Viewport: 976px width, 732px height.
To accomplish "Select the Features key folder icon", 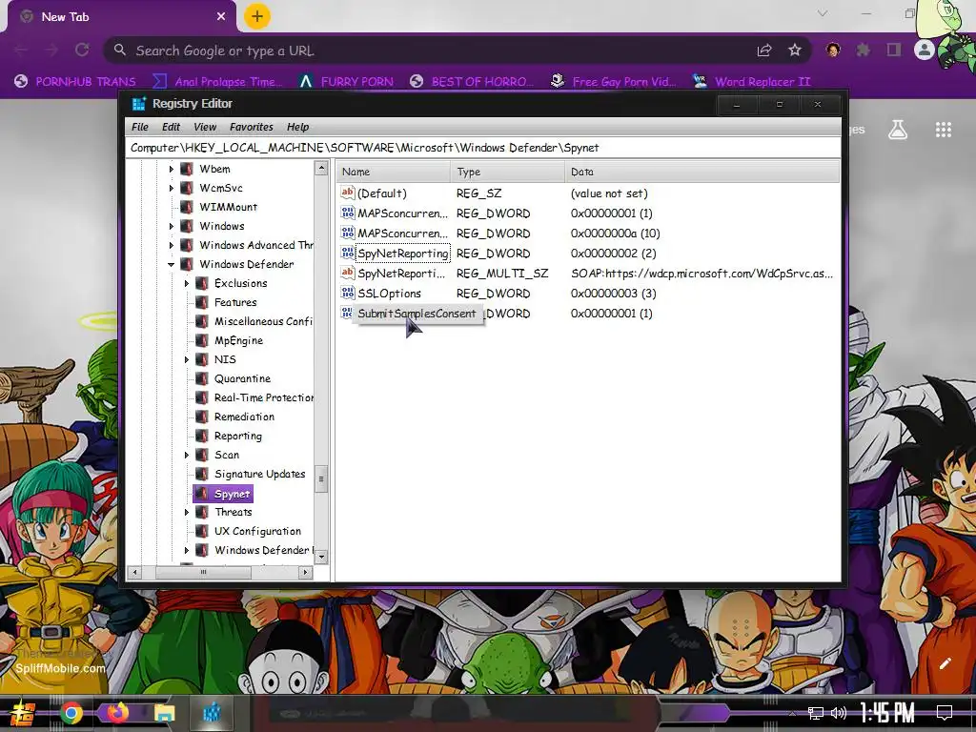I will (202, 302).
